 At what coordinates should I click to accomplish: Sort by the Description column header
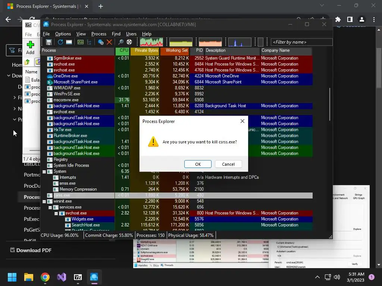click(x=232, y=50)
